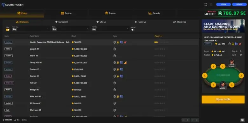Click the Blinds column header
The image size is (248, 123).
tap(74, 36)
